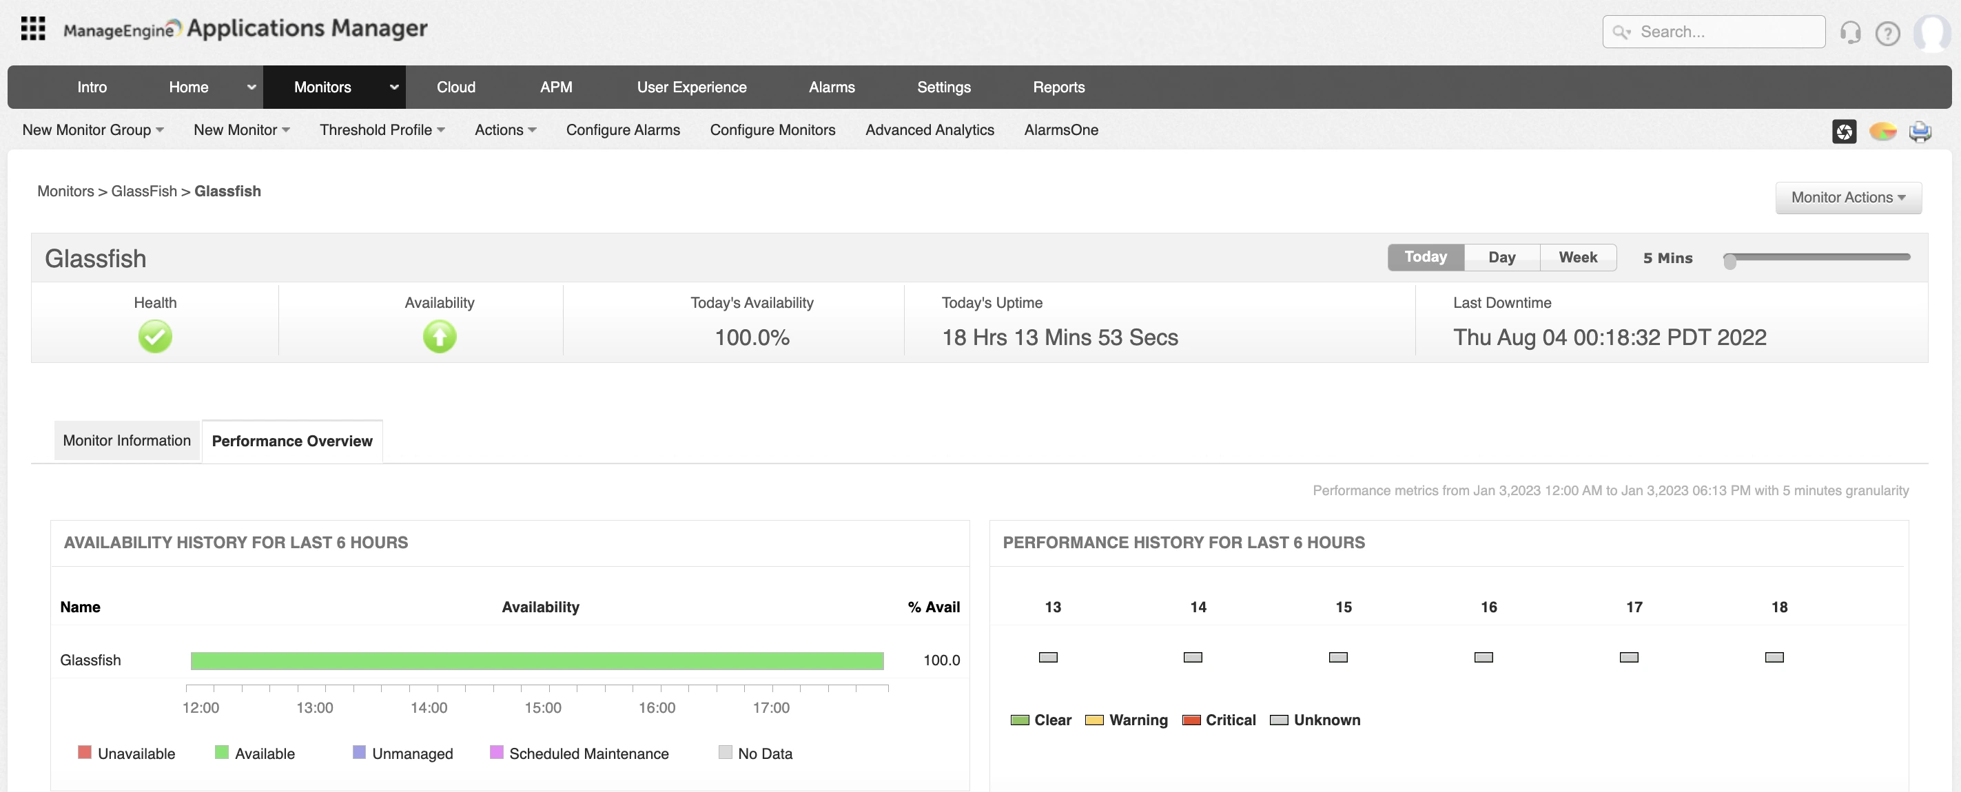Click the apps grid icon beside ManageEngine logo
The height and width of the screenshot is (792, 1961).
33,28
